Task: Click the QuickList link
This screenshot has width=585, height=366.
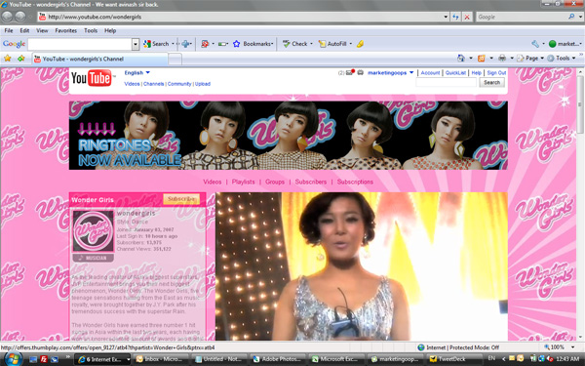Action: click(455, 73)
